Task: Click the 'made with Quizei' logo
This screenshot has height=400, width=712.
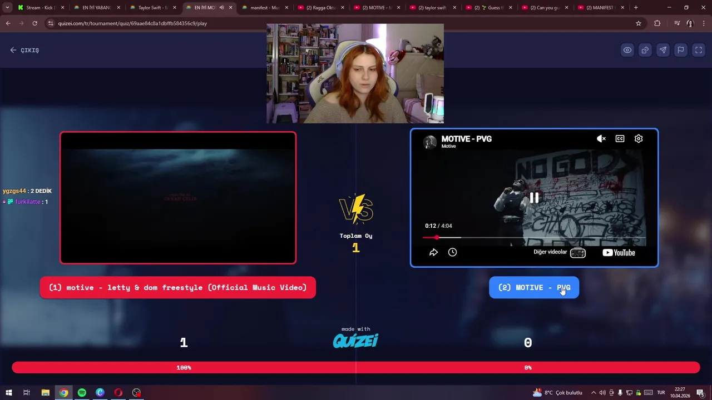Action: point(355,337)
